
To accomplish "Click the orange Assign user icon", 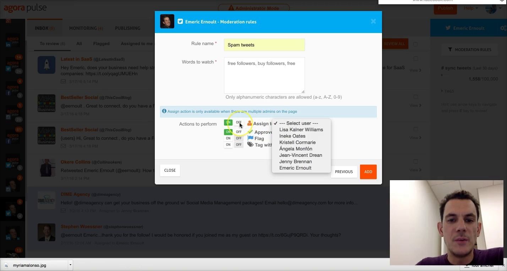I will point(250,123).
